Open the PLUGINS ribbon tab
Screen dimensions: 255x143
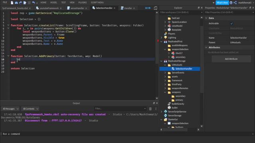click(x=82, y=2)
